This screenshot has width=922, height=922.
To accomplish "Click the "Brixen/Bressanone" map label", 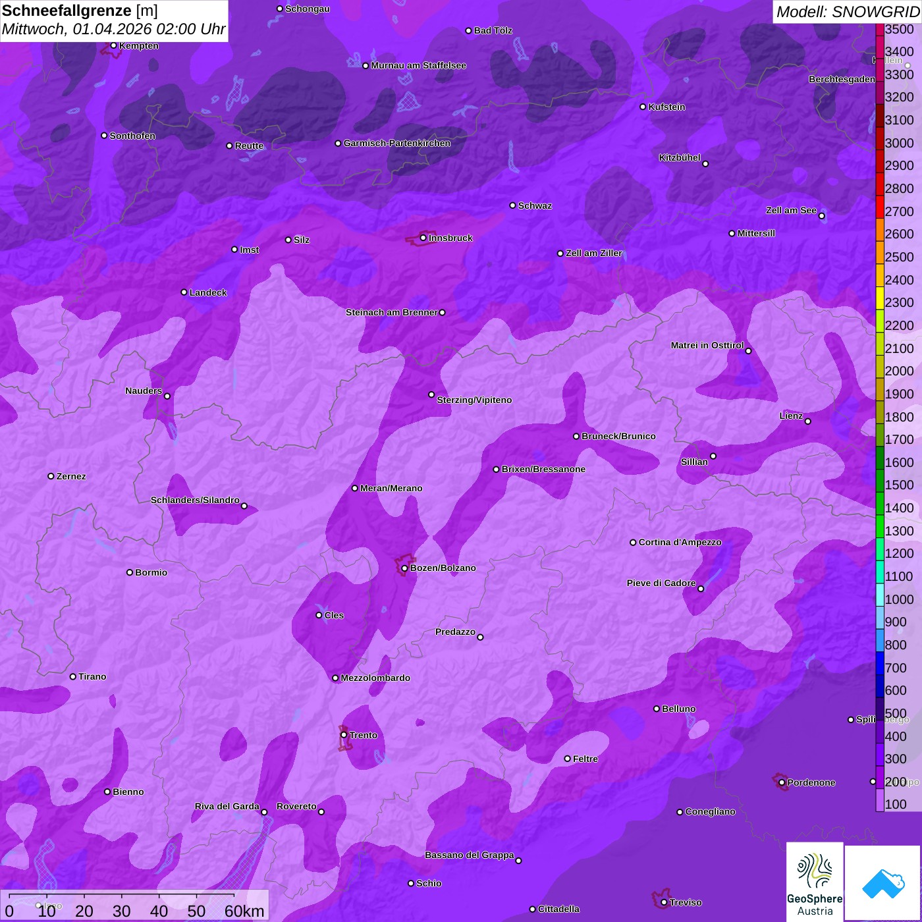I will click(543, 469).
